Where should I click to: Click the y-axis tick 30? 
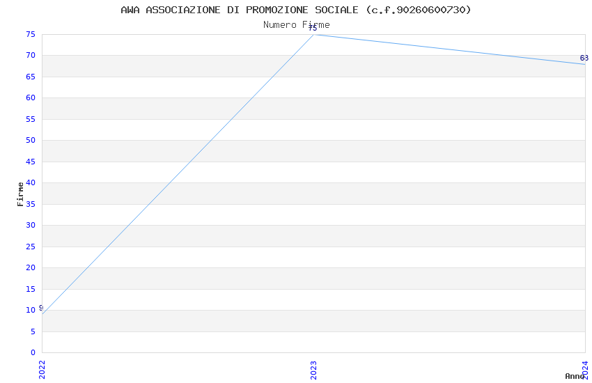pos(31,225)
